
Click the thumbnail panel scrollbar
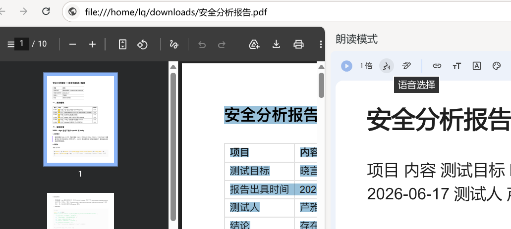tap(173, 146)
